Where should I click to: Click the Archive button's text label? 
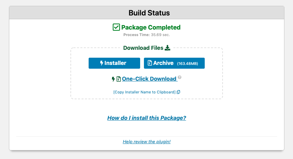[163, 63]
